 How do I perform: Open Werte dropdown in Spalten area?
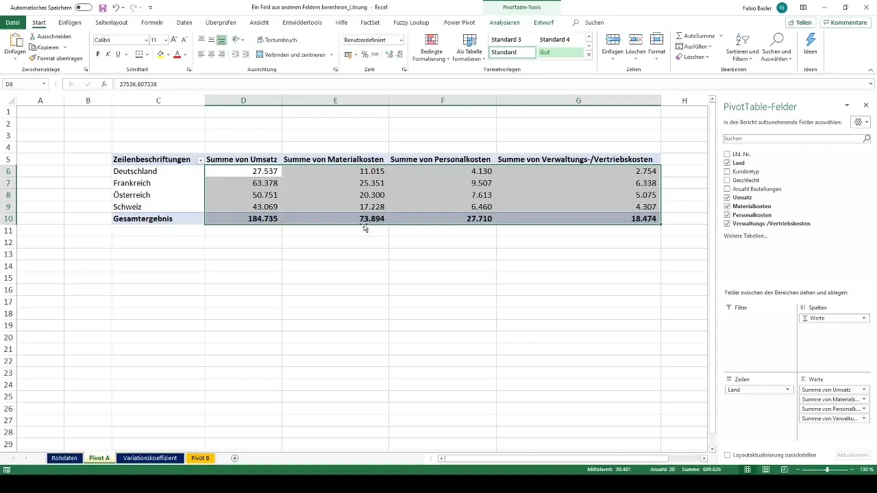[x=864, y=318]
